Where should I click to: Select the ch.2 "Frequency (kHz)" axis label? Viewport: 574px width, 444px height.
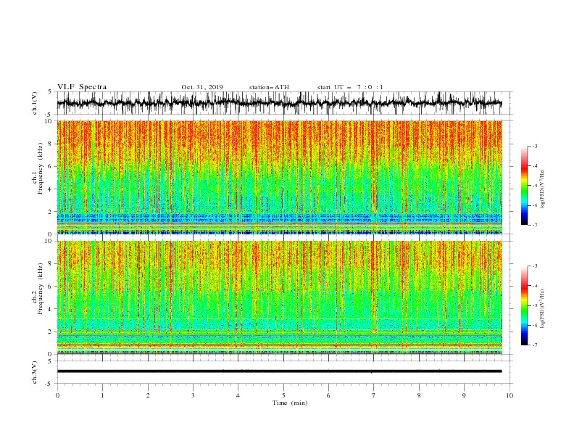coord(41,289)
